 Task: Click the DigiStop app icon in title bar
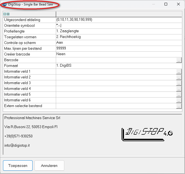click(x=5, y=4)
